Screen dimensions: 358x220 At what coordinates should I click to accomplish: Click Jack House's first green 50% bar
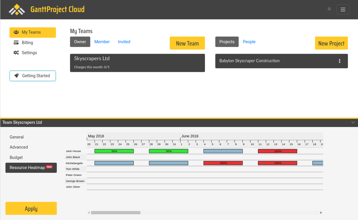coord(114,151)
